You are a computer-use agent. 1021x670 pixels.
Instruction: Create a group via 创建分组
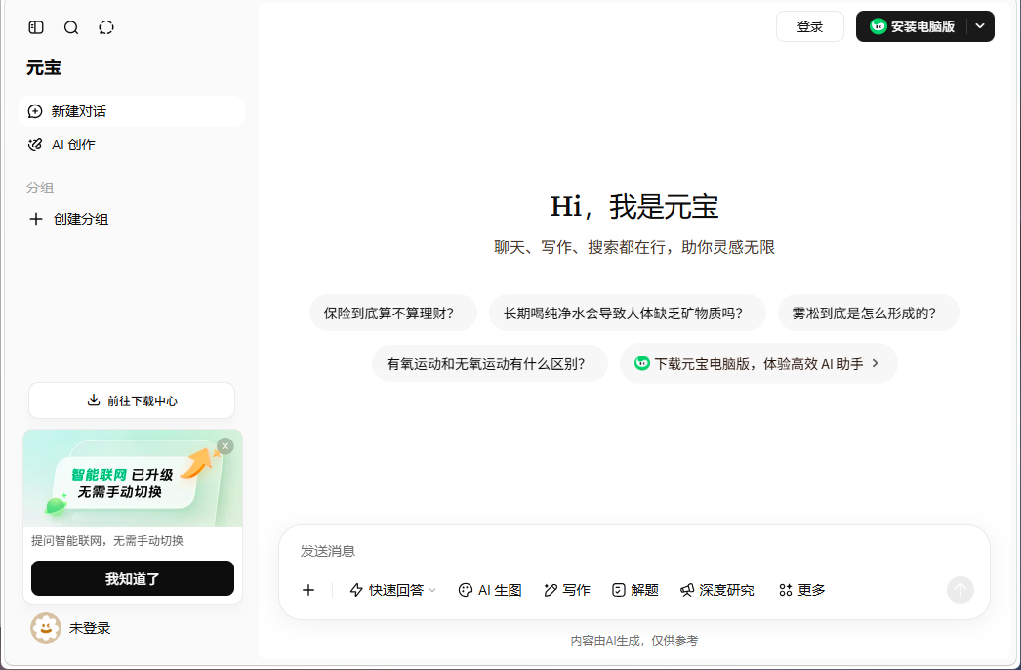click(x=68, y=219)
